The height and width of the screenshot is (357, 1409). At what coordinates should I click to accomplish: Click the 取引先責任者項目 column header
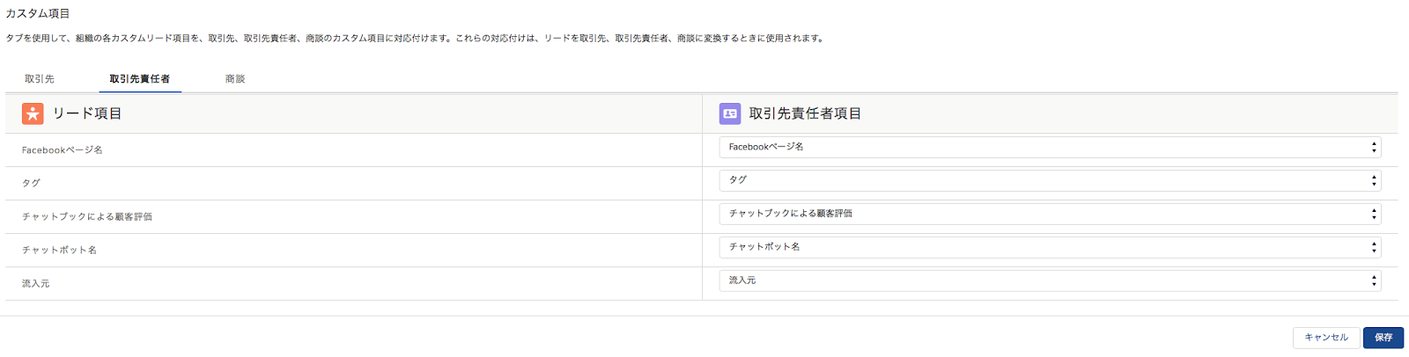coord(805,113)
